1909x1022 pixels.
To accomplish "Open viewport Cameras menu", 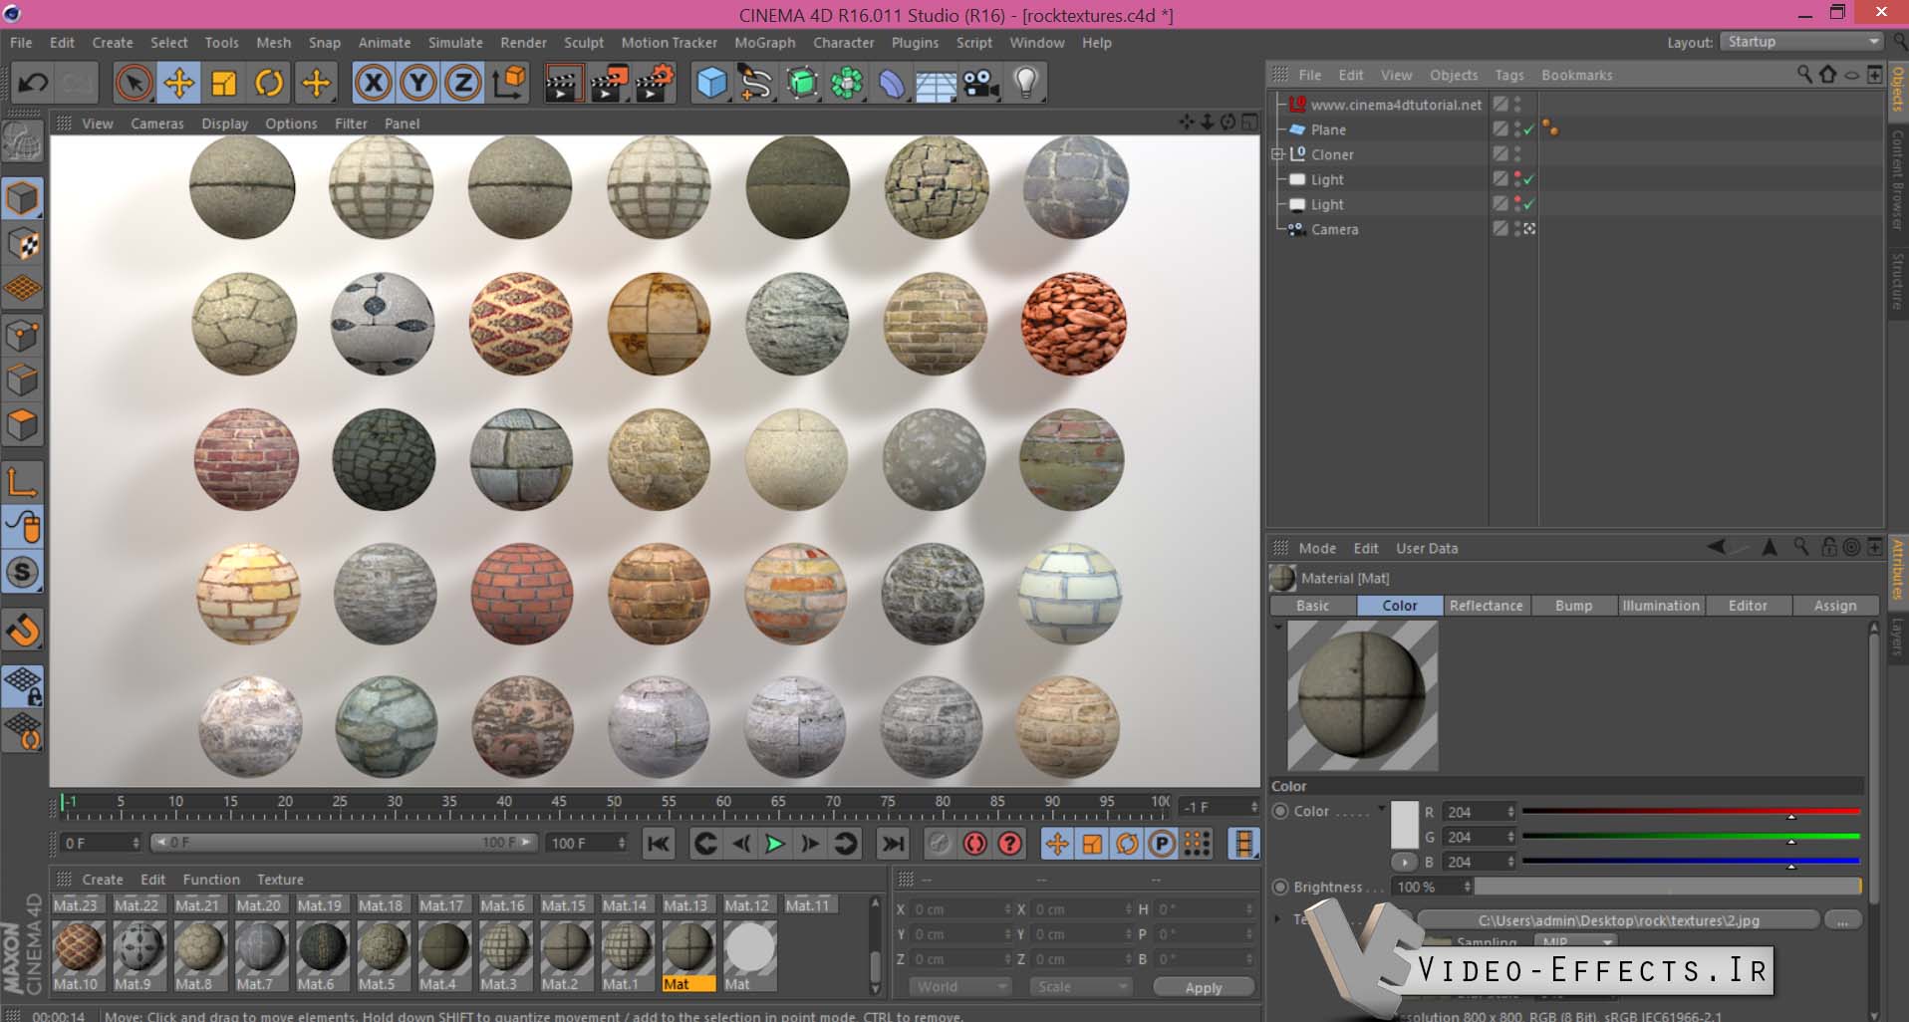I will click(157, 124).
